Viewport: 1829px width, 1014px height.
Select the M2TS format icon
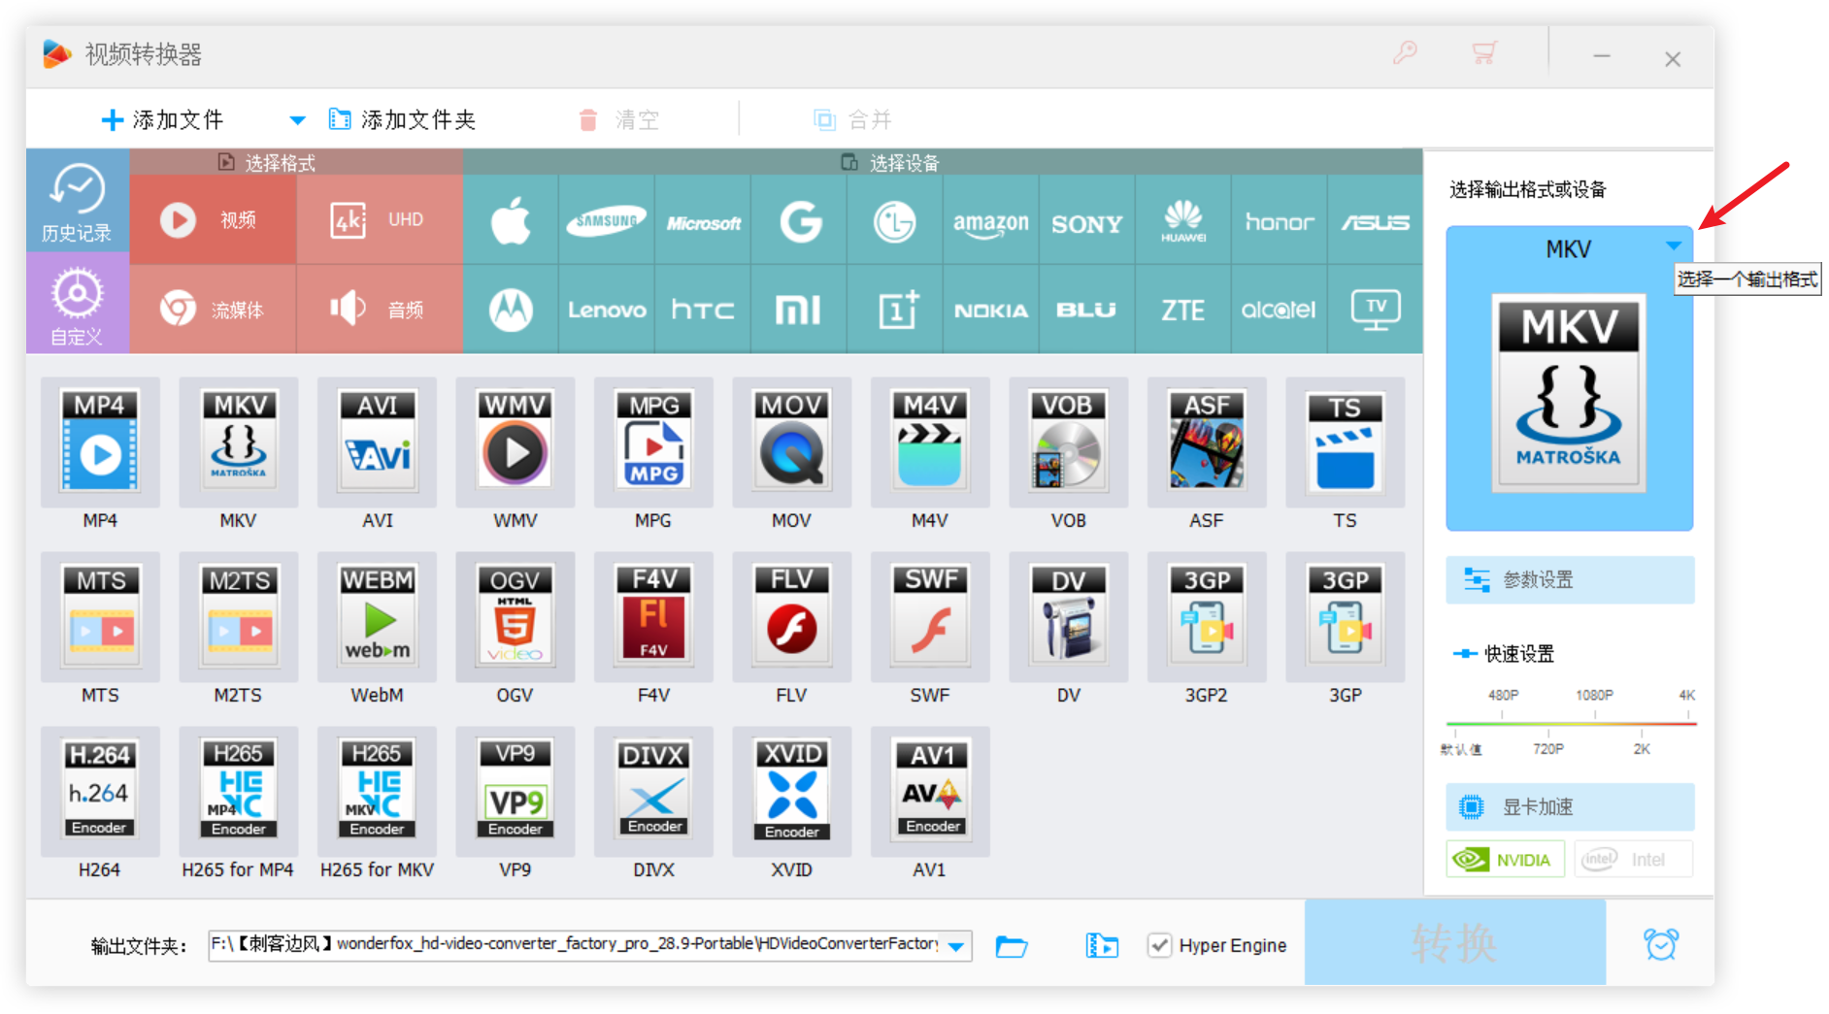239,617
